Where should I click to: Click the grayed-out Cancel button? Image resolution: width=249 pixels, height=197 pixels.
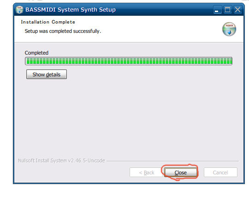[220, 172]
